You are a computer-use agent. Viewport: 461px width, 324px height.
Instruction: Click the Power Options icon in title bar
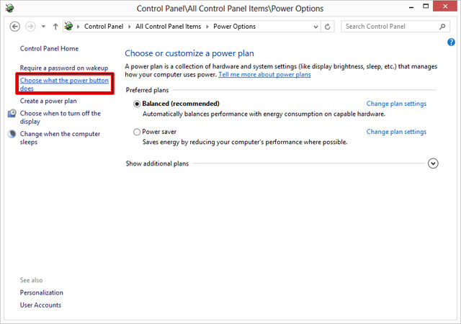tap(10, 9)
